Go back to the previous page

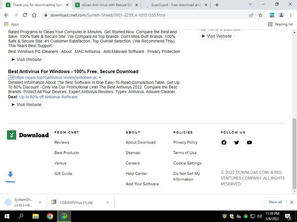pos(6,15)
